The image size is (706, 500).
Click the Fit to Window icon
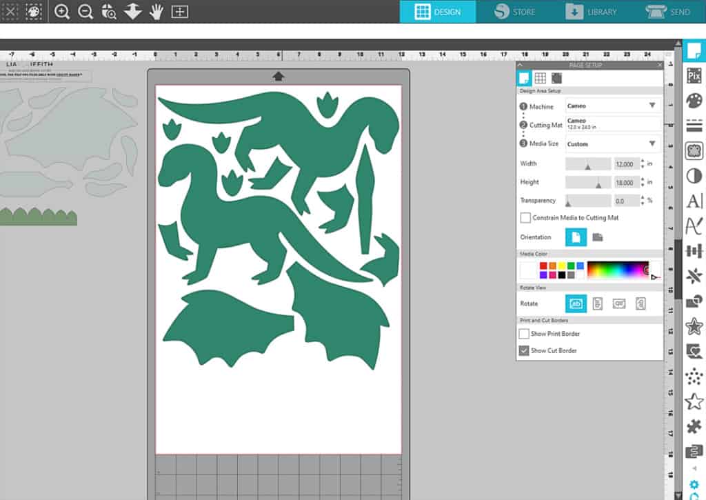179,12
